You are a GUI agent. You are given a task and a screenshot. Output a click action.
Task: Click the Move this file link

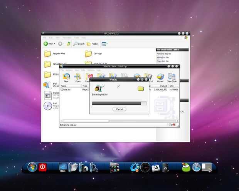pyautogui.click(x=163, y=57)
